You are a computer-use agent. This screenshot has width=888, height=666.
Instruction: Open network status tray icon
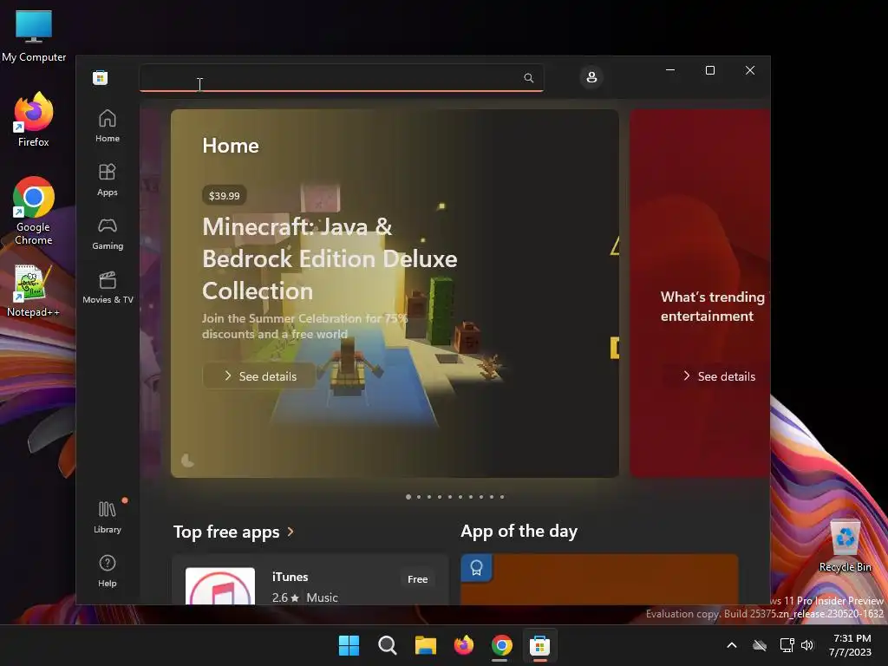(x=787, y=645)
